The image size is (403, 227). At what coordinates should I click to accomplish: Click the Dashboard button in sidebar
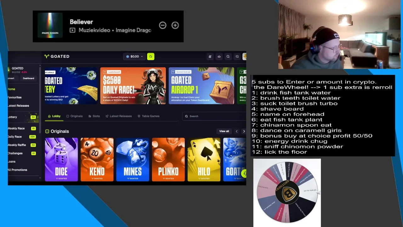[28, 78]
